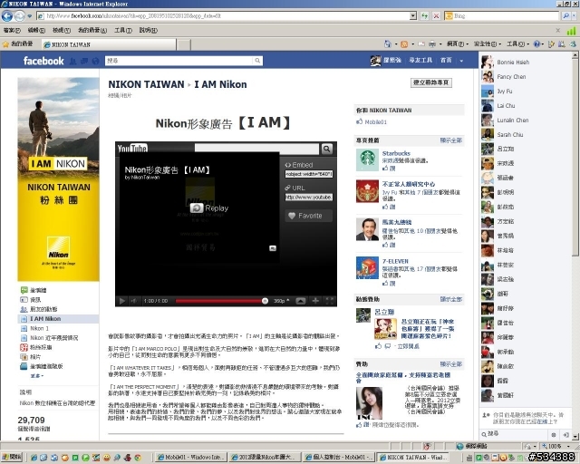Viewport: 580px width, 464px height.
Task: Open the Facebook account dropdown arrow
Action: coord(461,61)
